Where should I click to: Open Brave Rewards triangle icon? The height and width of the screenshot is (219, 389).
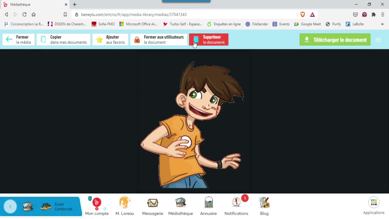[x=312, y=14]
